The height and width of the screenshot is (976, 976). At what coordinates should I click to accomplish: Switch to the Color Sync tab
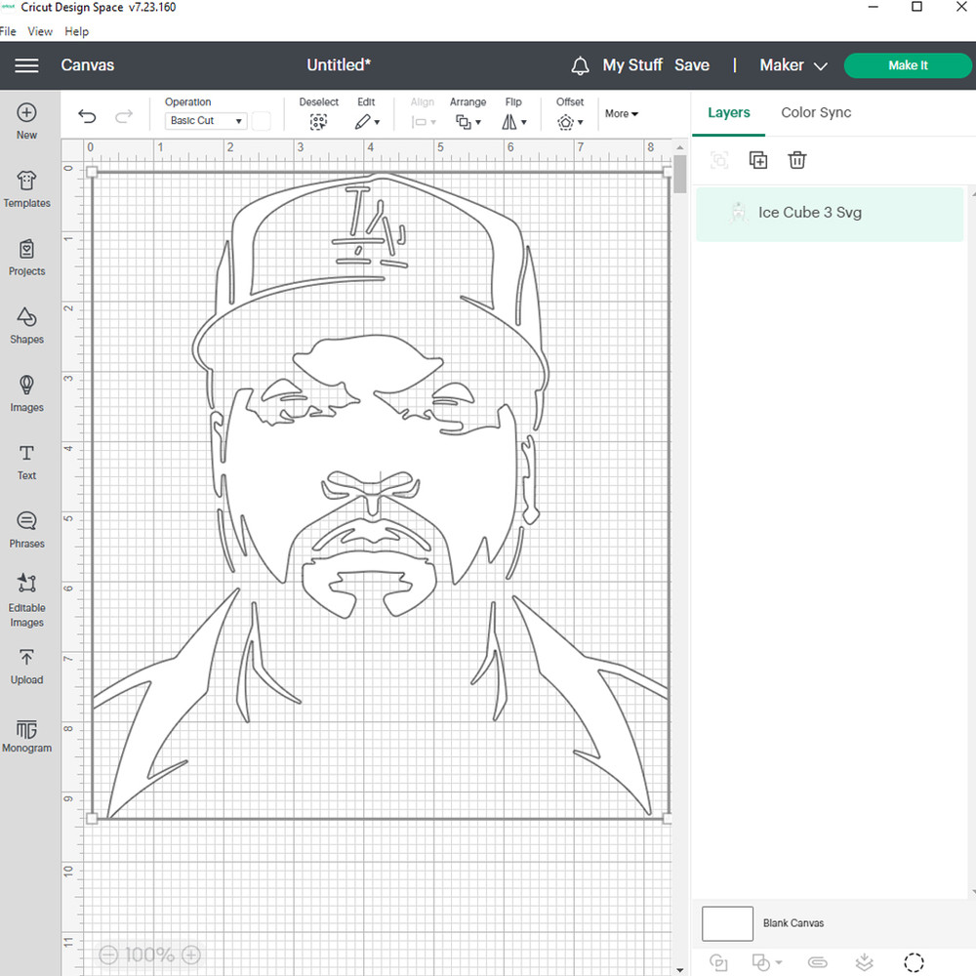tap(816, 112)
